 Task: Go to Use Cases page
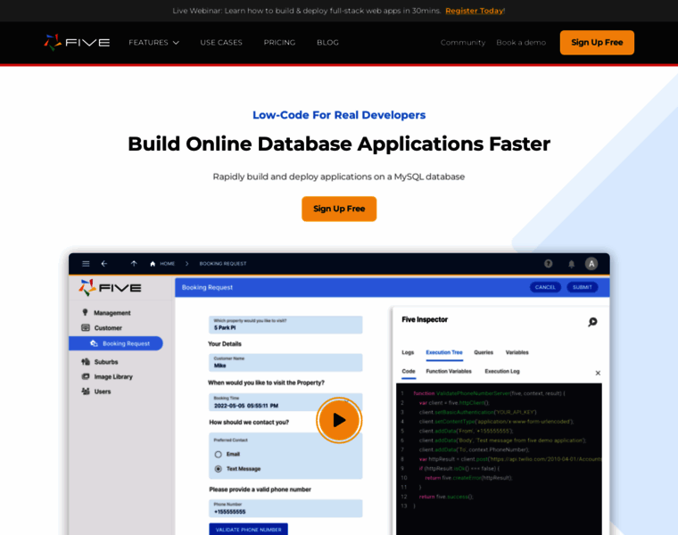pyautogui.click(x=221, y=42)
